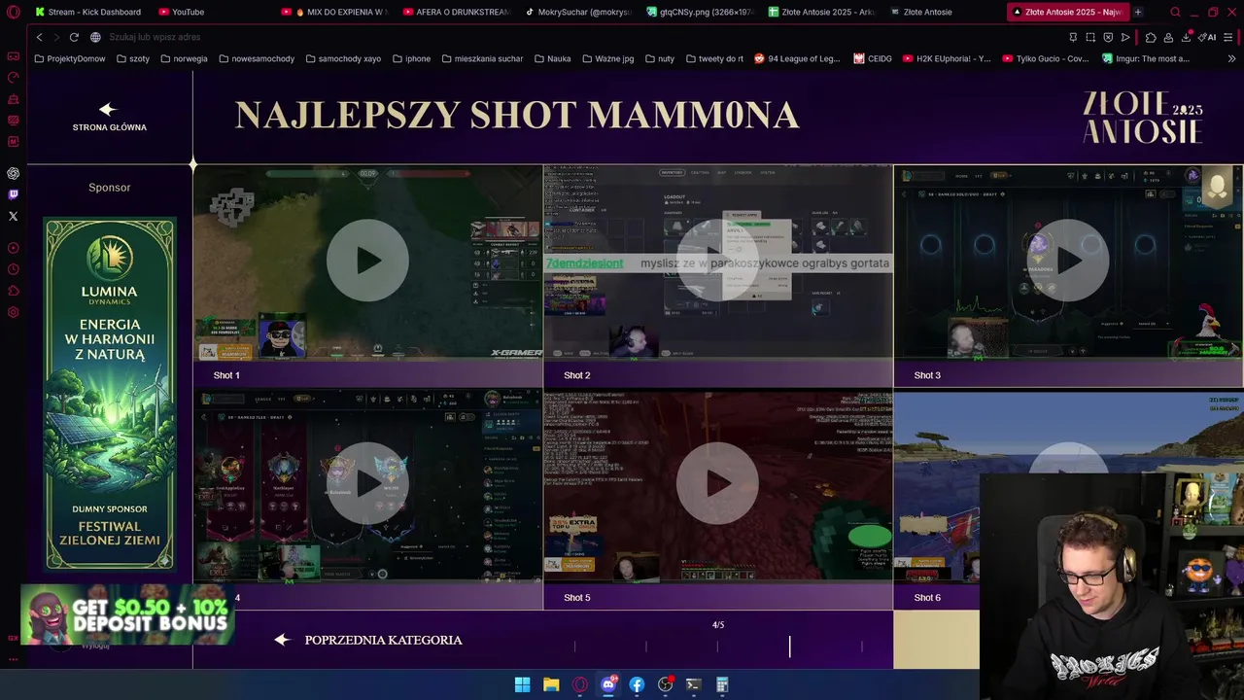Go forward in browser history
1244x700 pixels.
click(x=56, y=37)
